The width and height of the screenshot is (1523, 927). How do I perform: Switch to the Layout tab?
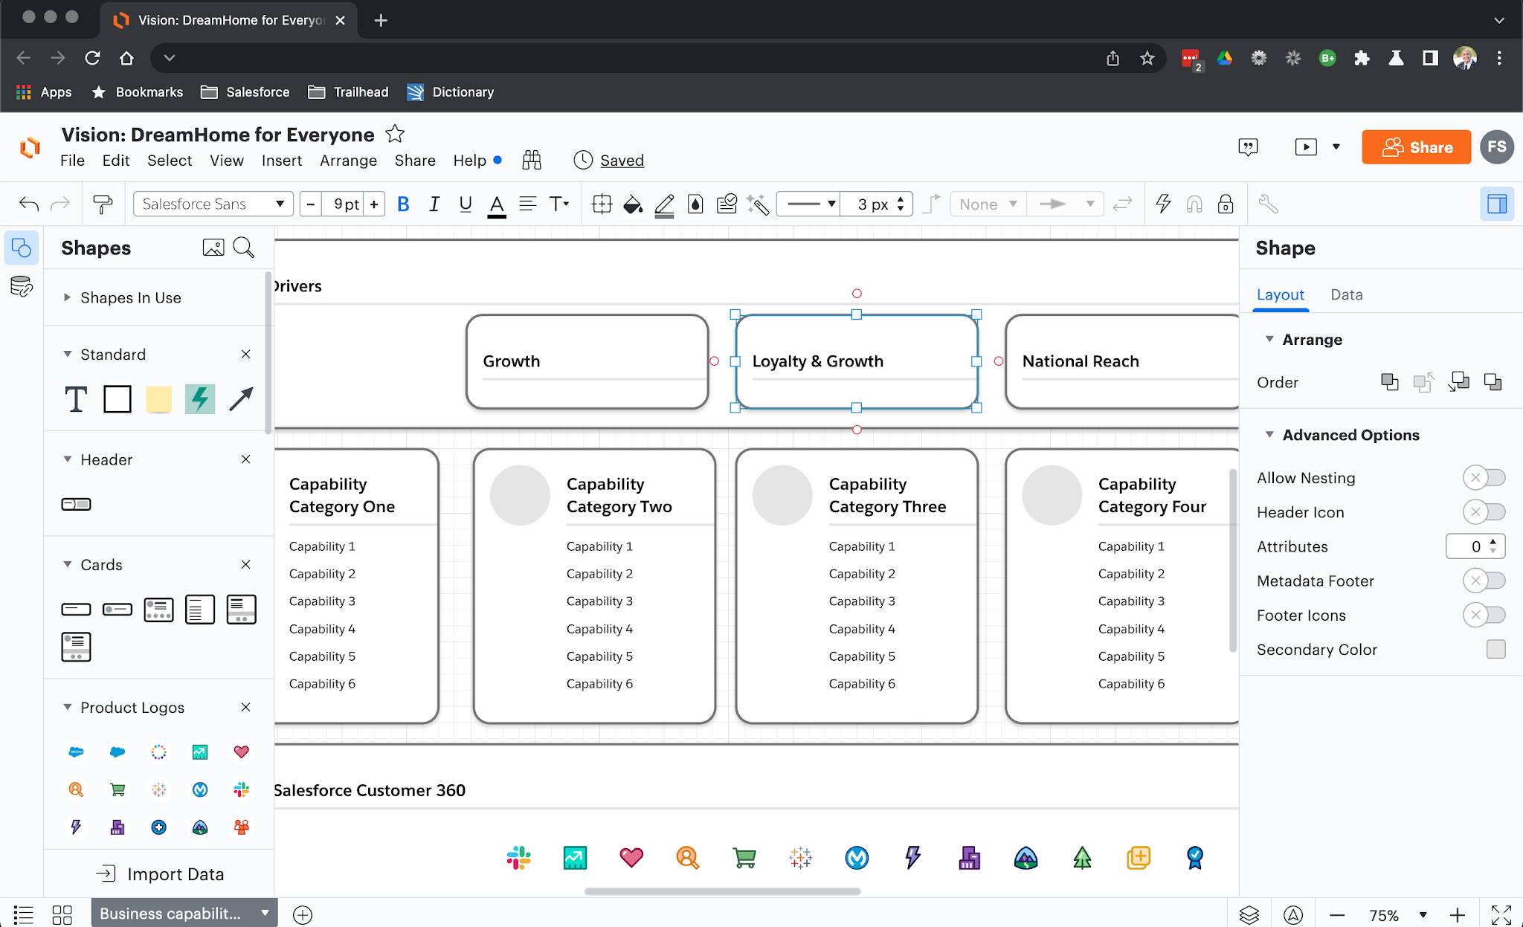click(1280, 294)
